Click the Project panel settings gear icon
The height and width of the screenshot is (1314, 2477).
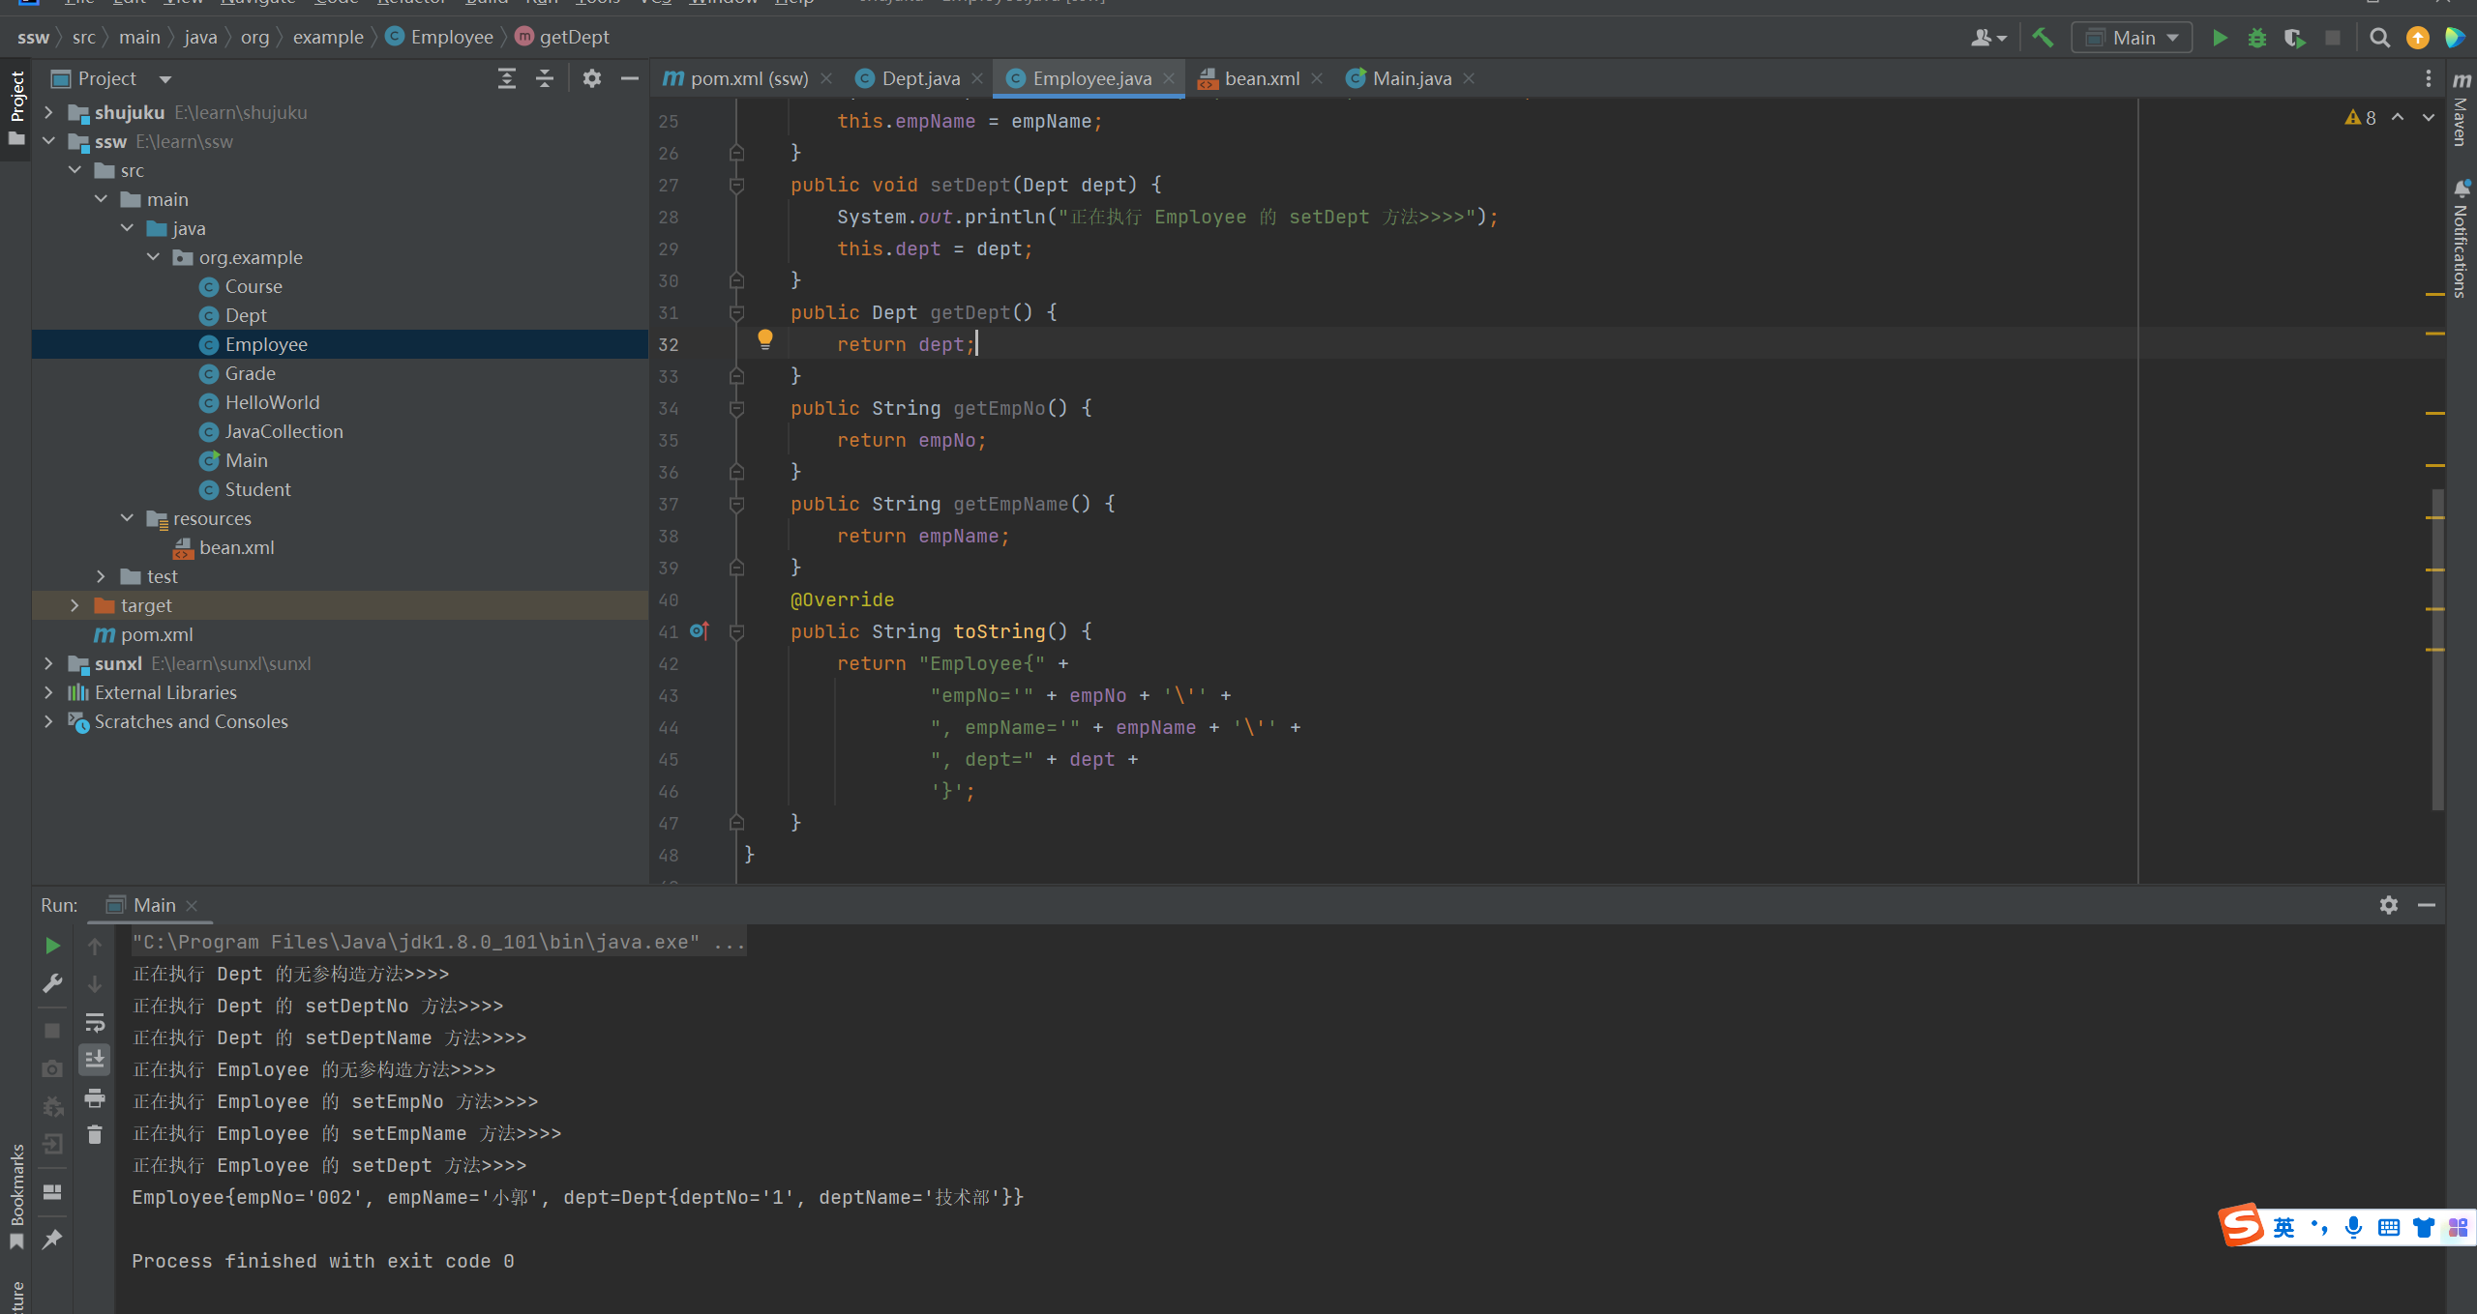591,78
